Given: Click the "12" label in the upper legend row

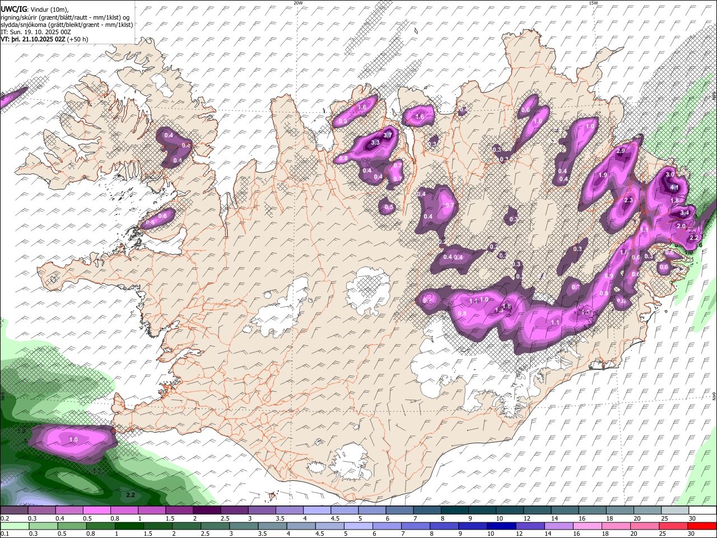Looking at the screenshot, I should tap(527, 518).
